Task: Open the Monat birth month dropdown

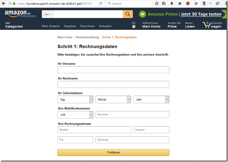Action: pyautogui.click(x=113, y=100)
